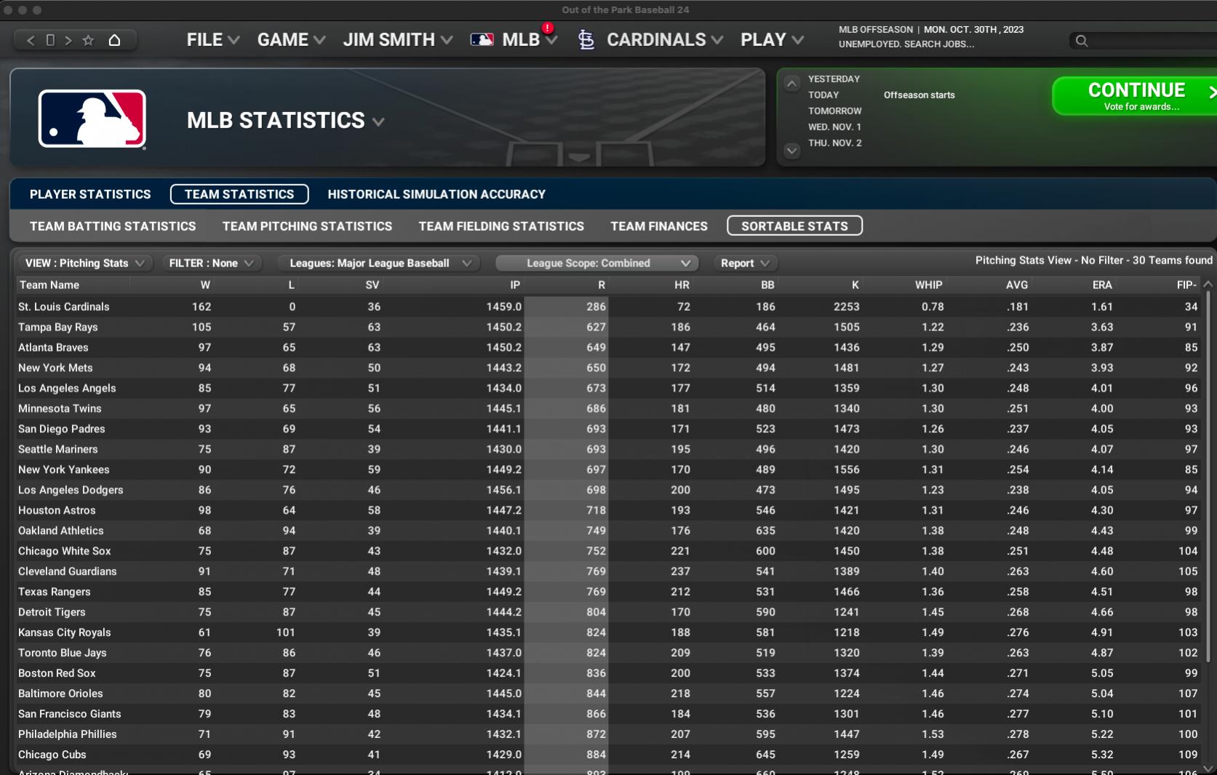Click the Unemployed. Search Jobs link
The width and height of the screenshot is (1217, 775).
[906, 44]
